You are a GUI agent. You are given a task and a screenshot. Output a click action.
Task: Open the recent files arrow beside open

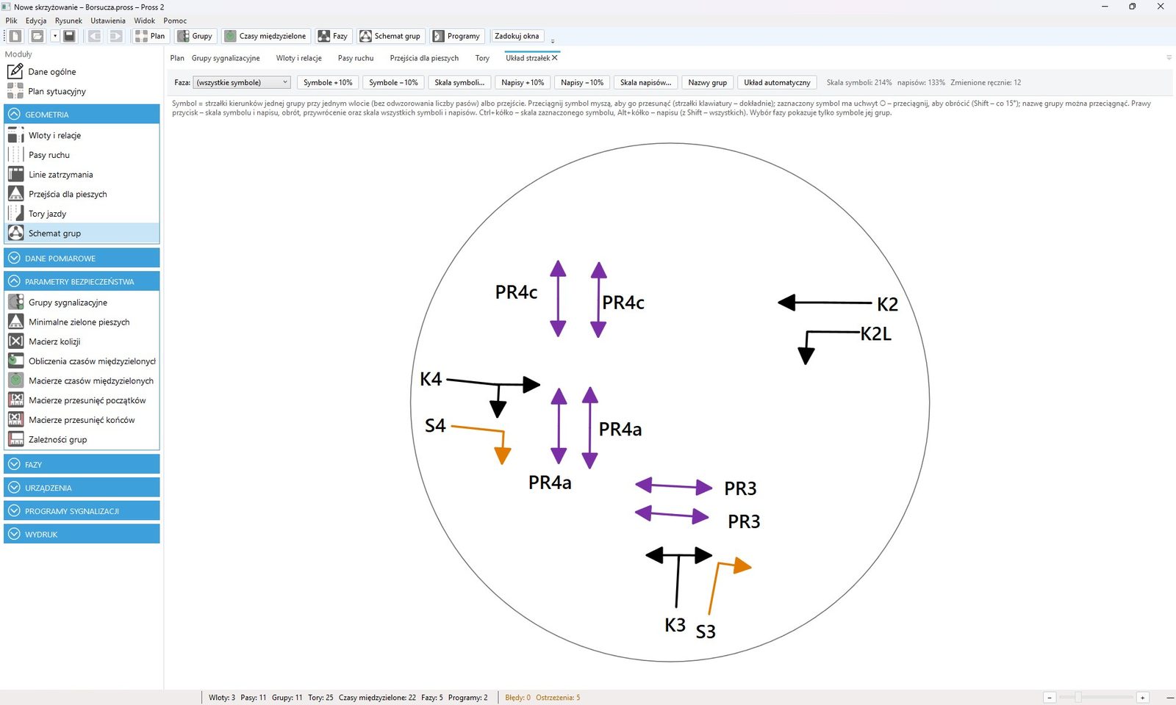pyautogui.click(x=54, y=36)
